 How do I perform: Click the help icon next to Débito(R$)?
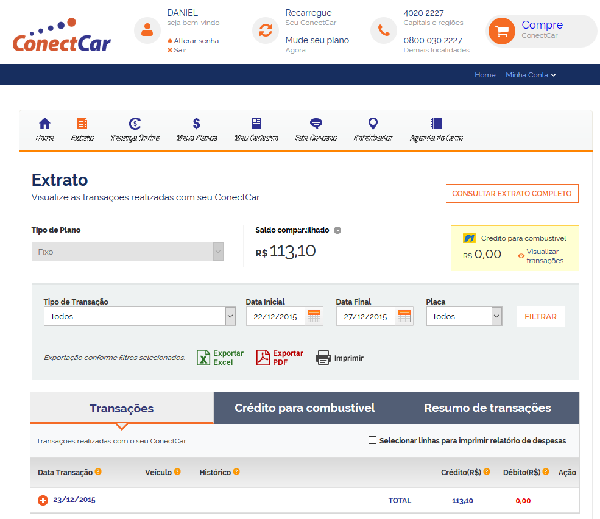[x=546, y=471]
